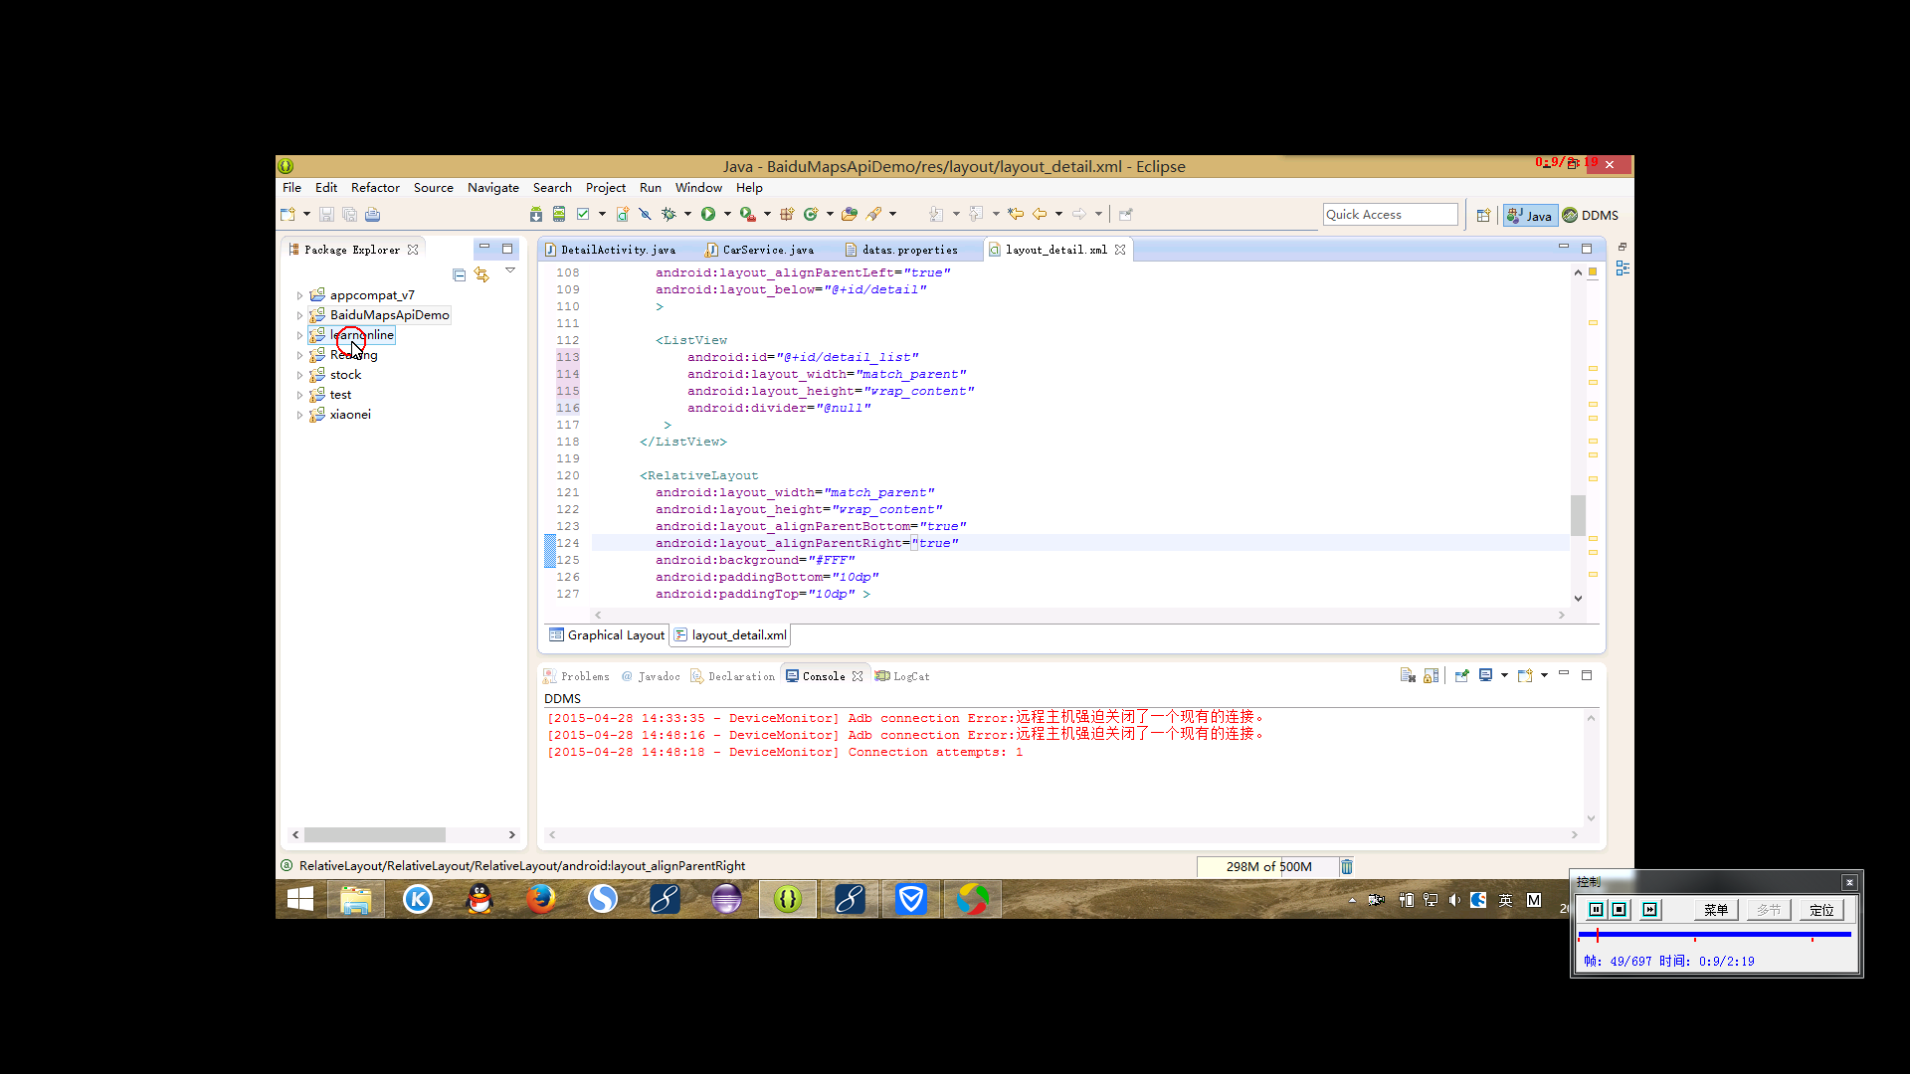Click the Outline view icon at right edge
Image resolution: width=1910 pixels, height=1074 pixels.
click(1623, 268)
